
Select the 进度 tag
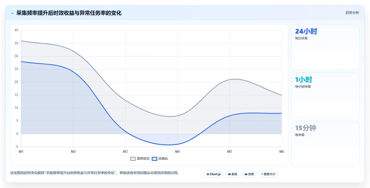pos(249,174)
